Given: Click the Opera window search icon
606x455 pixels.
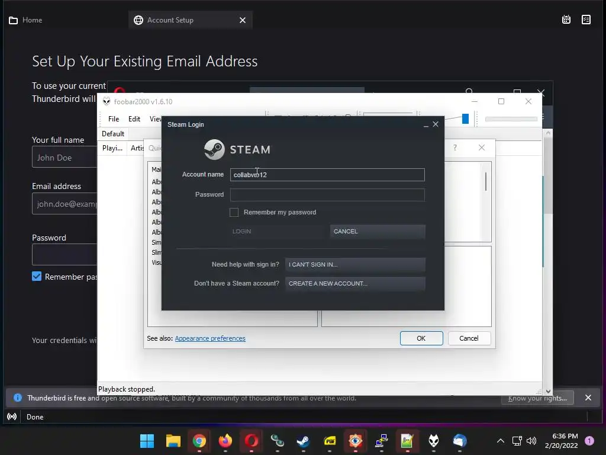Looking at the screenshot, I should [469, 91].
